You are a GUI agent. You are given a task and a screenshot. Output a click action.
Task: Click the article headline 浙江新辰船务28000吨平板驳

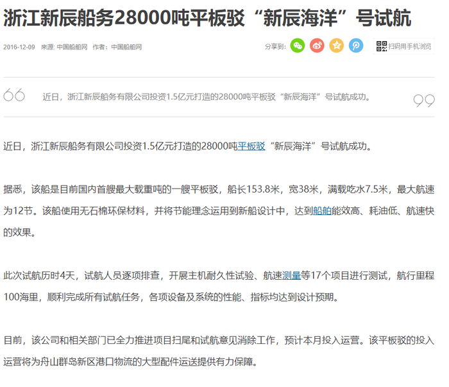[x=207, y=18]
